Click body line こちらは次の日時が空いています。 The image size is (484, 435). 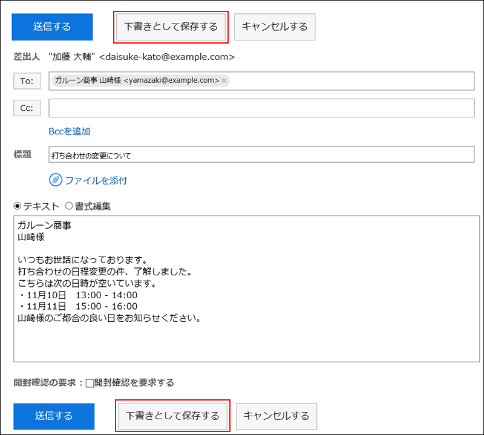coord(87,283)
